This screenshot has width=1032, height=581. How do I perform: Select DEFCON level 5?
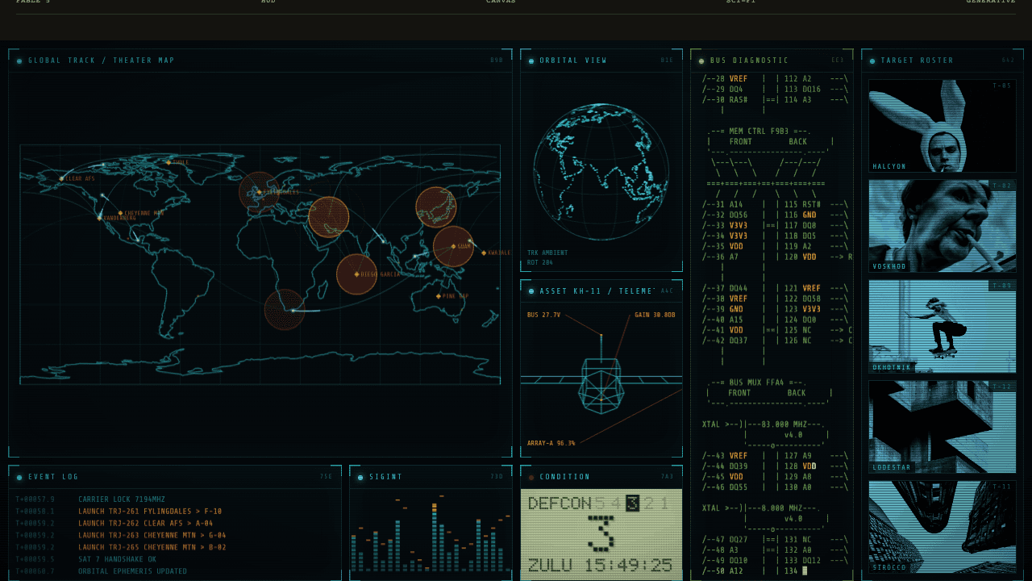tap(600, 504)
